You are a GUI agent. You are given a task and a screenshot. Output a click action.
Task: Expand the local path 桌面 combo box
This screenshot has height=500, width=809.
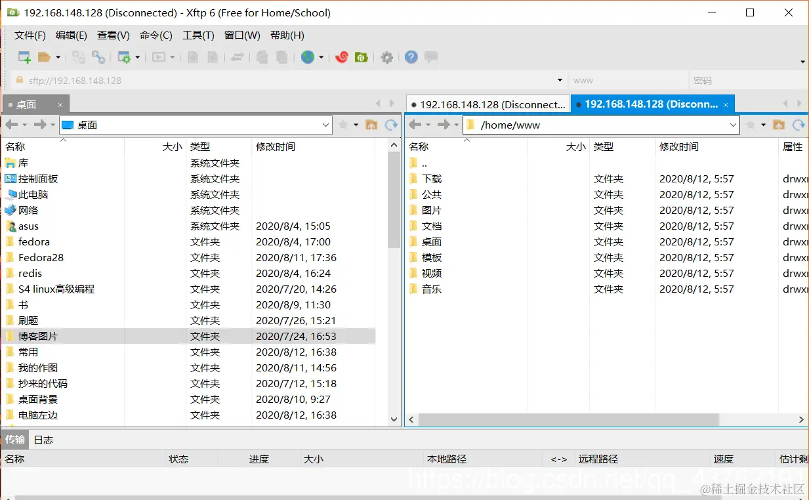pyautogui.click(x=326, y=125)
